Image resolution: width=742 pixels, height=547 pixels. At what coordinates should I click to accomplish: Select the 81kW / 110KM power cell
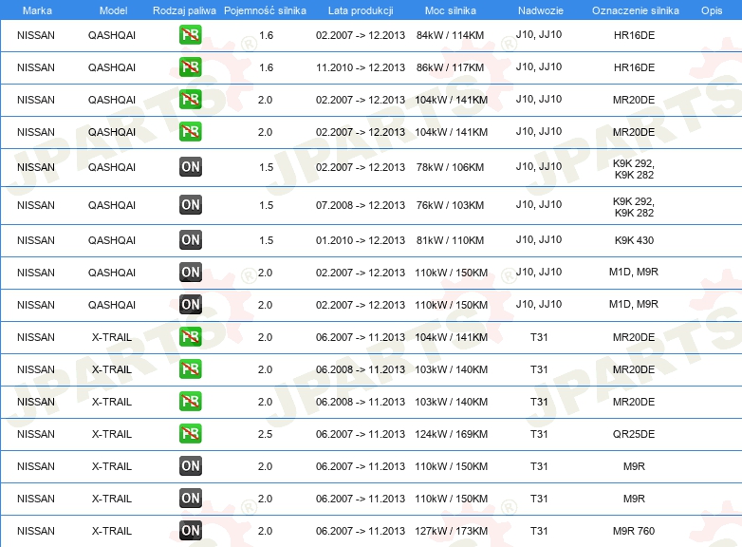(x=450, y=240)
